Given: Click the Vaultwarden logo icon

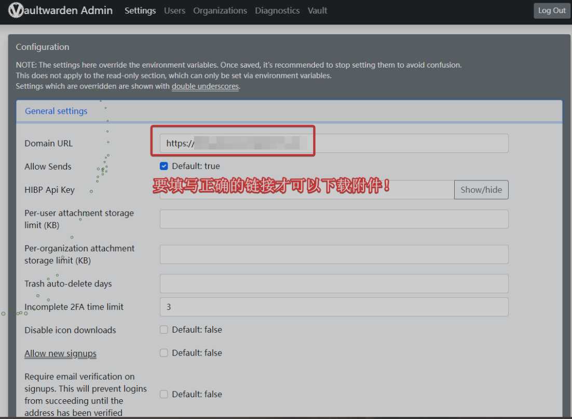Looking at the screenshot, I should pos(16,10).
